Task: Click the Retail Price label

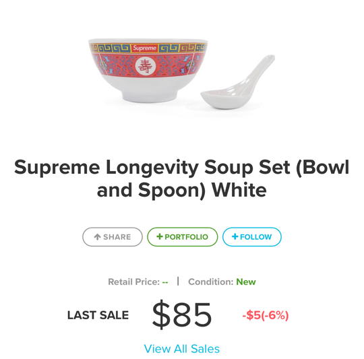Action: (134, 282)
